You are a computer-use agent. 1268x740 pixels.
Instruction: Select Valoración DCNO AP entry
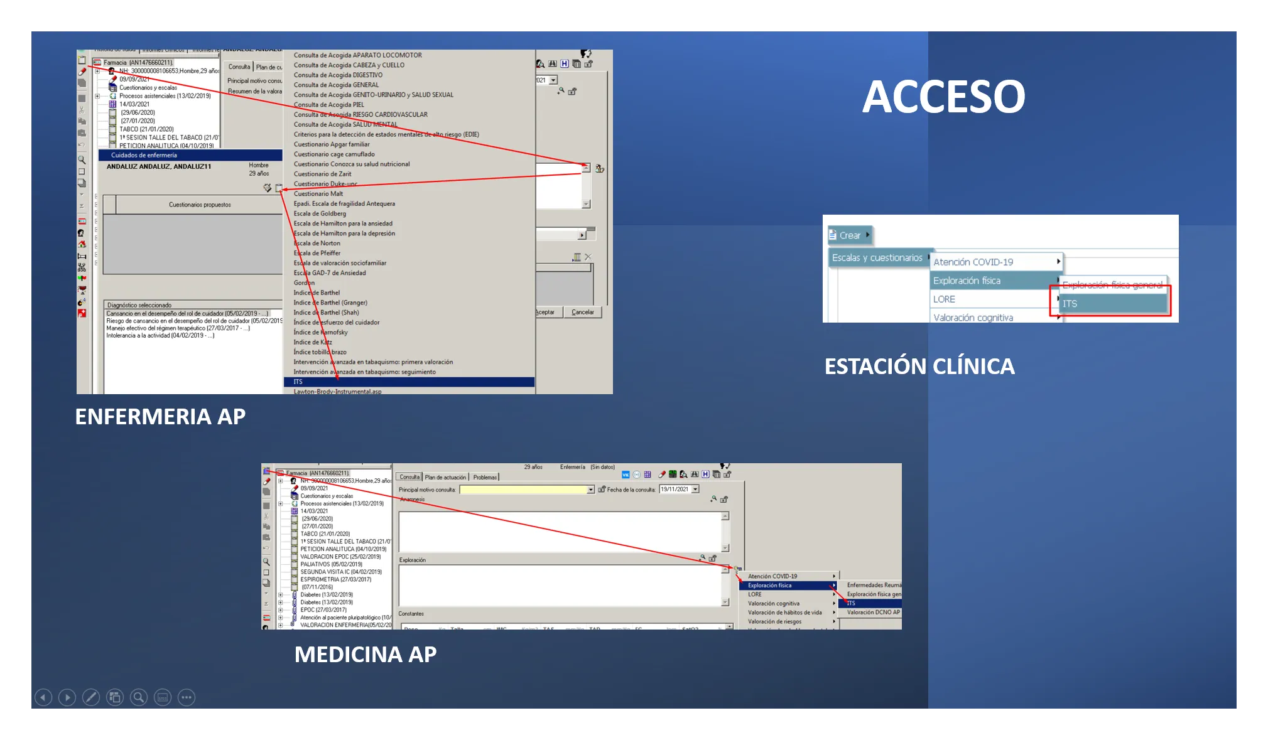(x=872, y=613)
